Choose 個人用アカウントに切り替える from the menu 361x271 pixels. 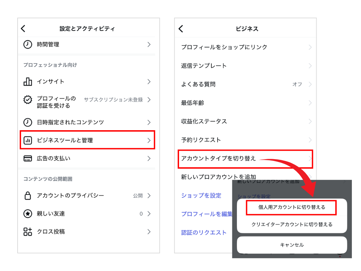pyautogui.click(x=291, y=207)
